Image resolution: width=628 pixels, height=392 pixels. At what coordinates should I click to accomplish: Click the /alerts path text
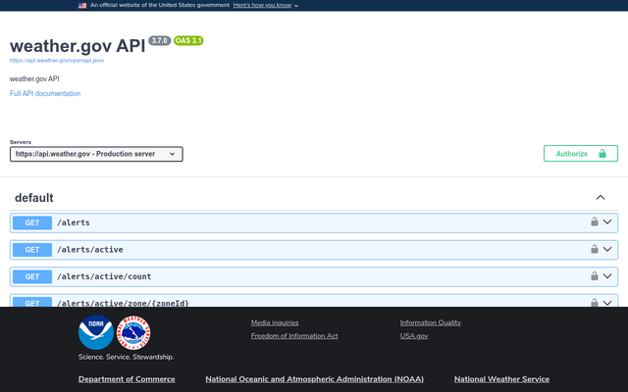(x=74, y=222)
